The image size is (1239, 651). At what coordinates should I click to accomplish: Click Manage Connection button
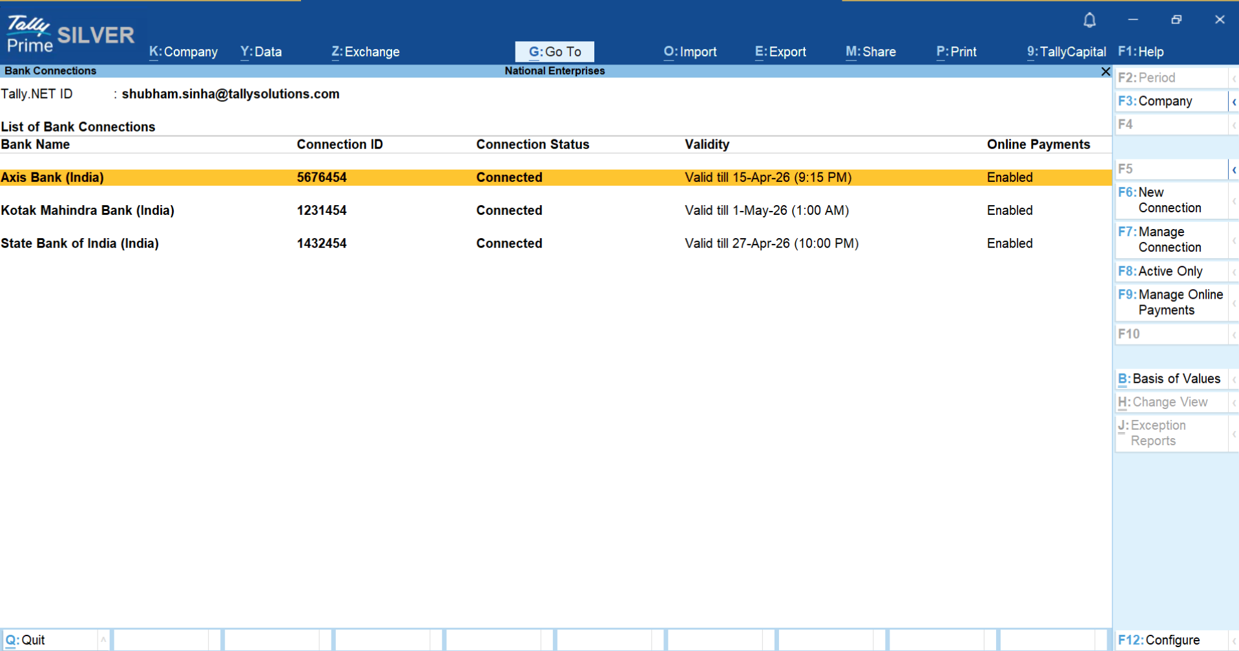(x=1170, y=239)
